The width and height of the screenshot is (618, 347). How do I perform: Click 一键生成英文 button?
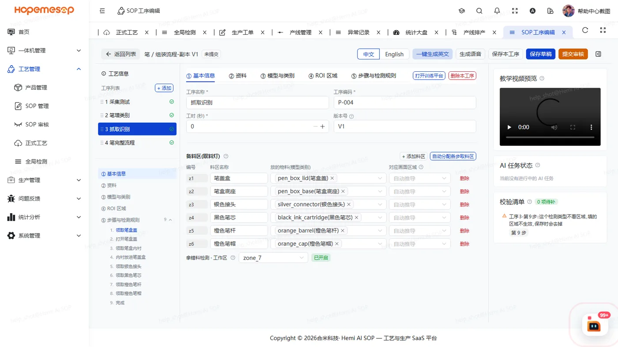433,54
